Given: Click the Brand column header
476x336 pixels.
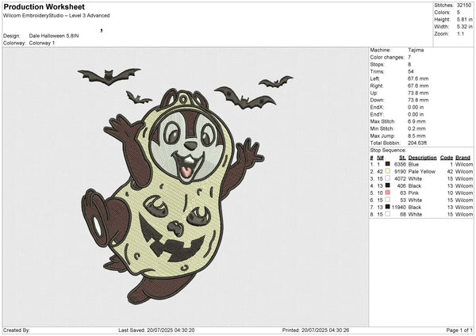Looking at the screenshot, I should [x=463, y=157].
